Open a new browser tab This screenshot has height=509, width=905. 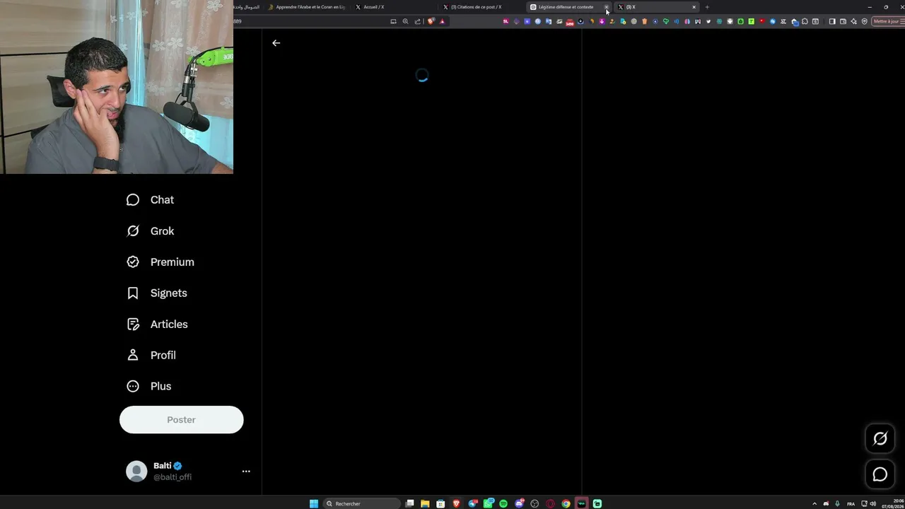tap(707, 7)
